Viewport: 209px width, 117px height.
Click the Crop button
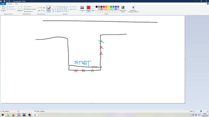[x=27, y=7]
